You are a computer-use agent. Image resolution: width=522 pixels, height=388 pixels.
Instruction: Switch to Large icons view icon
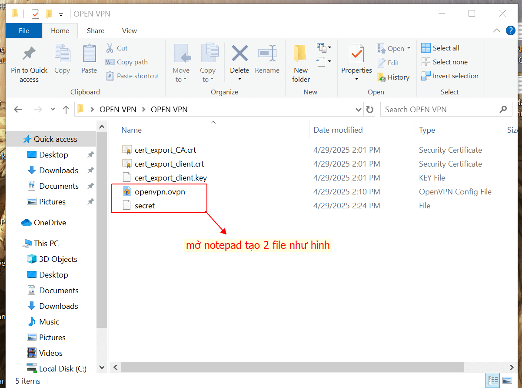[x=506, y=380]
